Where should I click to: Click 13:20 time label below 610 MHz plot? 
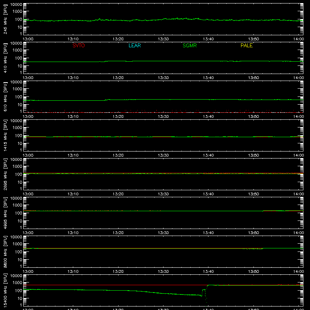(118, 117)
